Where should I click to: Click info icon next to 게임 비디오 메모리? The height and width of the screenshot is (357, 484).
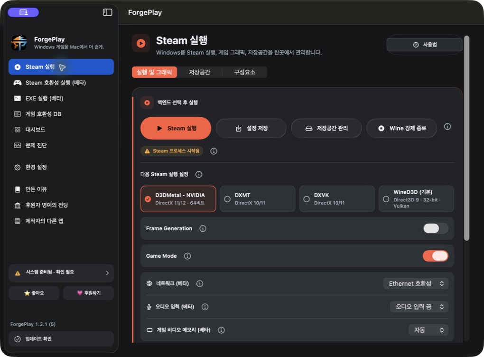(221, 330)
